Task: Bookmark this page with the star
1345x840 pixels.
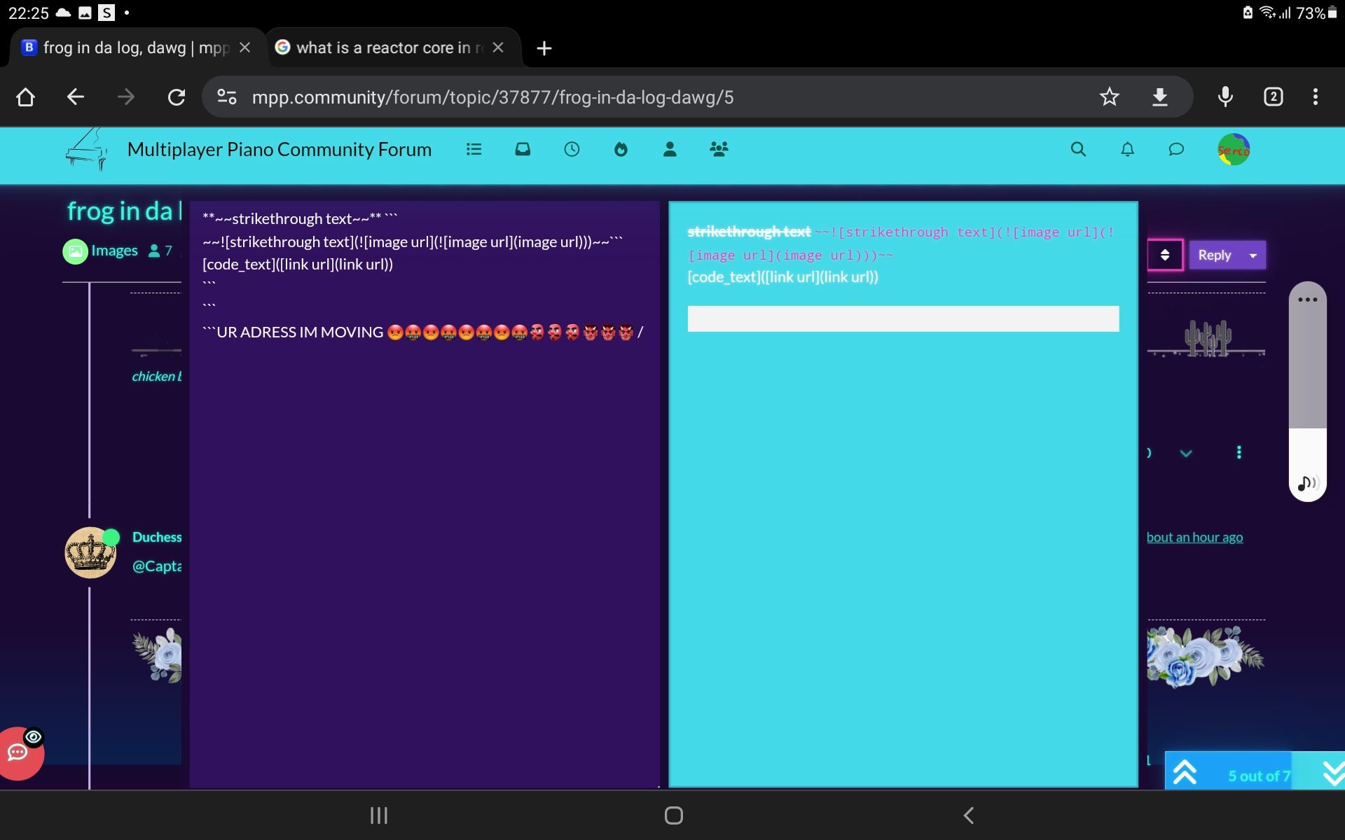Action: pyautogui.click(x=1109, y=97)
